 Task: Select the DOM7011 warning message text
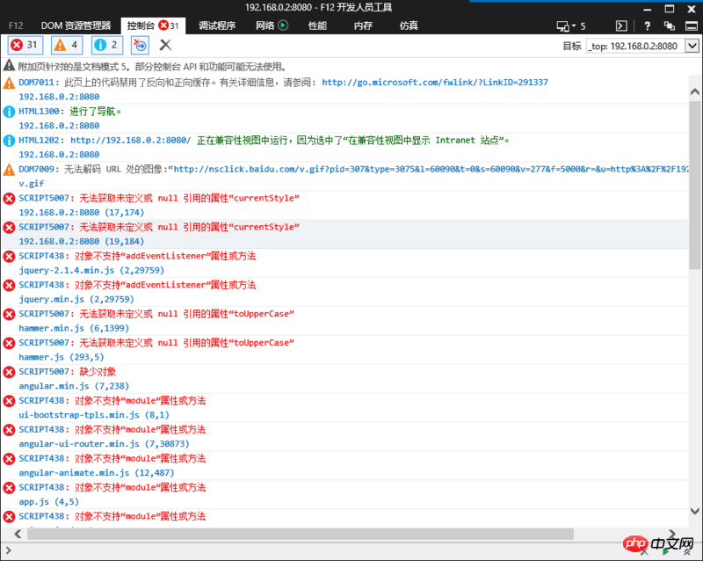[283, 82]
